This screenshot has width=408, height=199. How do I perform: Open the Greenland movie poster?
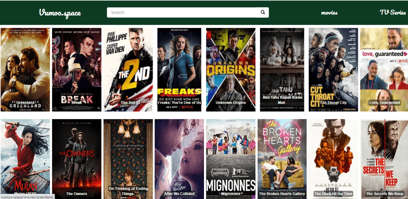[x=25, y=70]
